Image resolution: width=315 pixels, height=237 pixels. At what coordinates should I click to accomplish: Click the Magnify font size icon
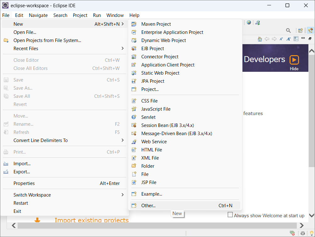click(x=289, y=39)
